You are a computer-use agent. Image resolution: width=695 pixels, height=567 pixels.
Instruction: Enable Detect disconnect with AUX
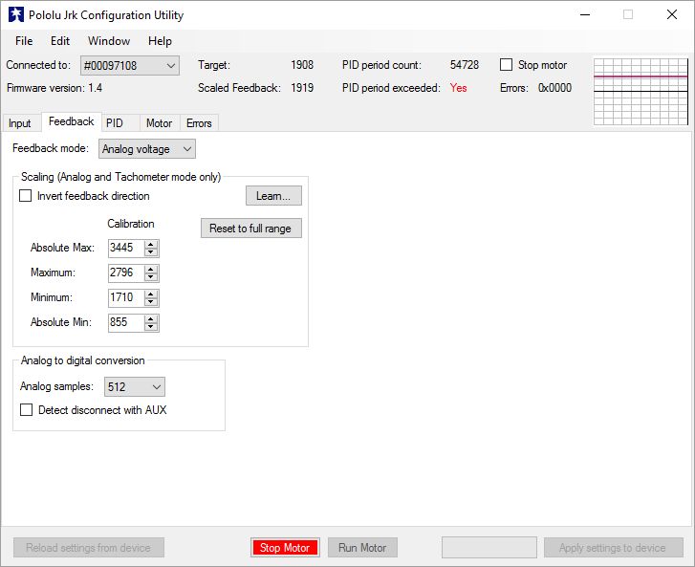coord(26,409)
